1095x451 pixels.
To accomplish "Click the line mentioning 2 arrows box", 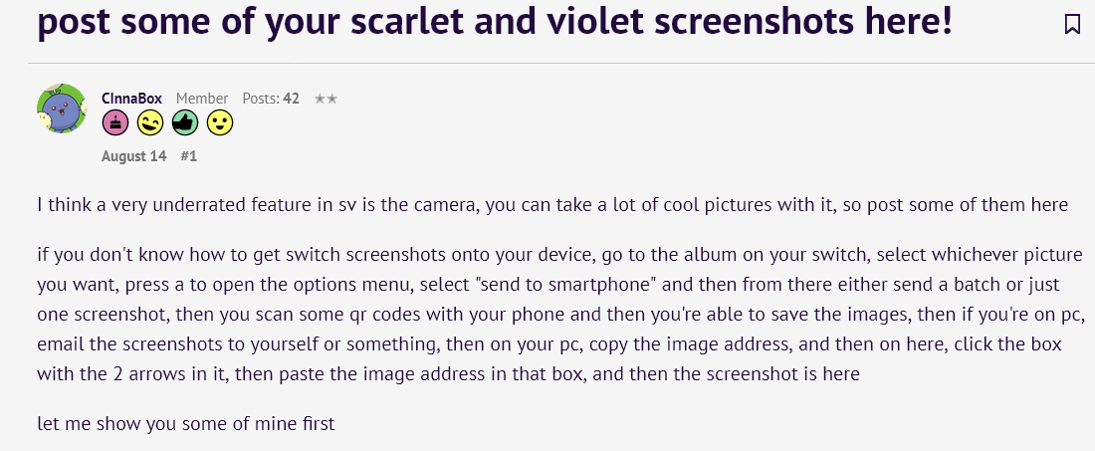I will pyautogui.click(x=448, y=374).
